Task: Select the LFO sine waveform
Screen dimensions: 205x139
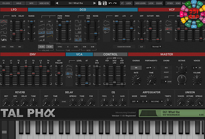Action: click(x=4, y=25)
